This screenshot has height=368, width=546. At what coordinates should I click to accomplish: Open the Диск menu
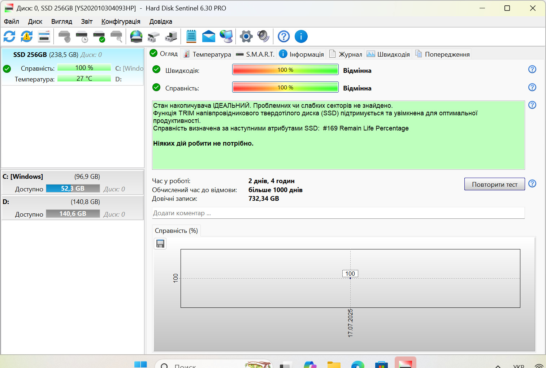click(35, 22)
